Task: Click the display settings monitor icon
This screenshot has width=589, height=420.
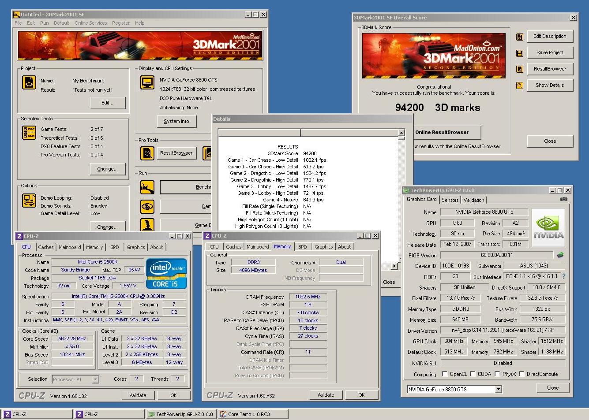Action: (147, 82)
